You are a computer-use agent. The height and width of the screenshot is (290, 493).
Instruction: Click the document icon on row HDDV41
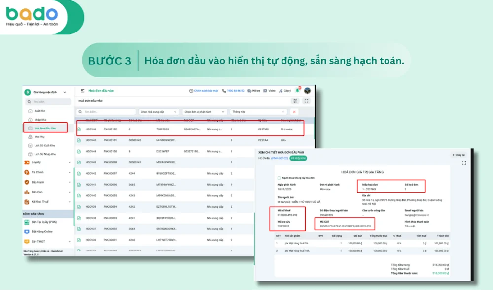tap(79, 185)
